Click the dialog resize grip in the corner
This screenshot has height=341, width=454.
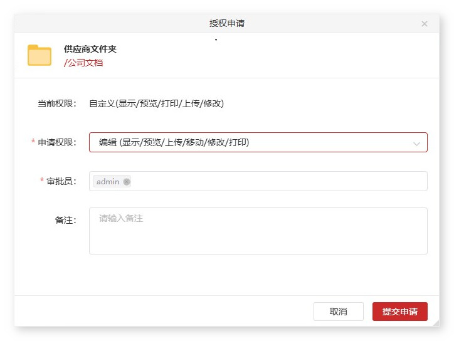tap(436, 323)
